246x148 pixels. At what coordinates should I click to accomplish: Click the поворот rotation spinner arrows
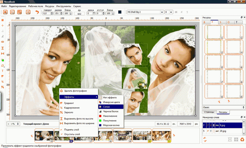tap(52, 14)
